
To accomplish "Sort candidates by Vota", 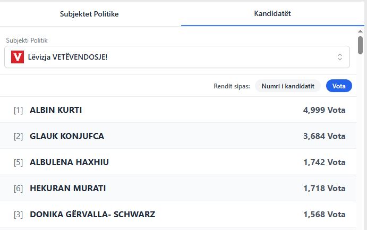I will click(339, 86).
